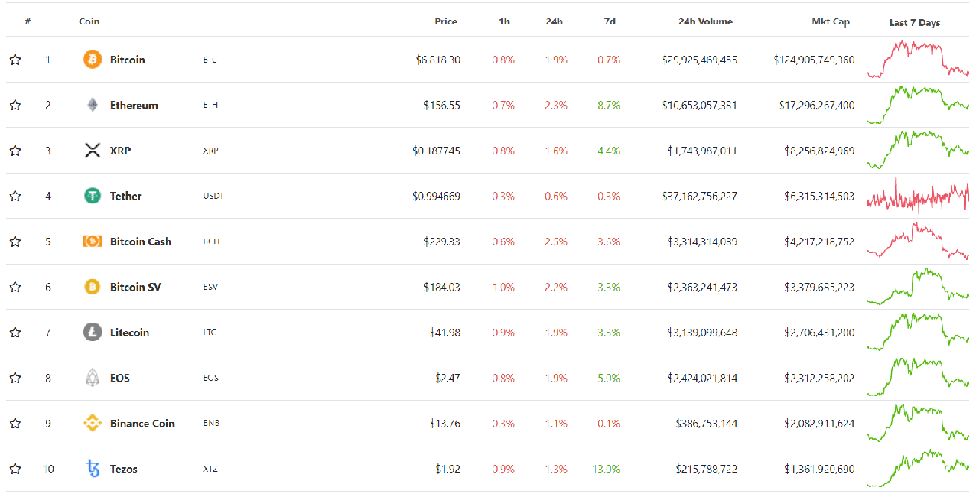
Task: Open Tezos's 7-day sparkline chart
Action: coord(918,468)
